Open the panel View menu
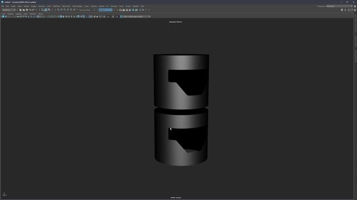This screenshot has height=200, width=357. click(x=4, y=14)
